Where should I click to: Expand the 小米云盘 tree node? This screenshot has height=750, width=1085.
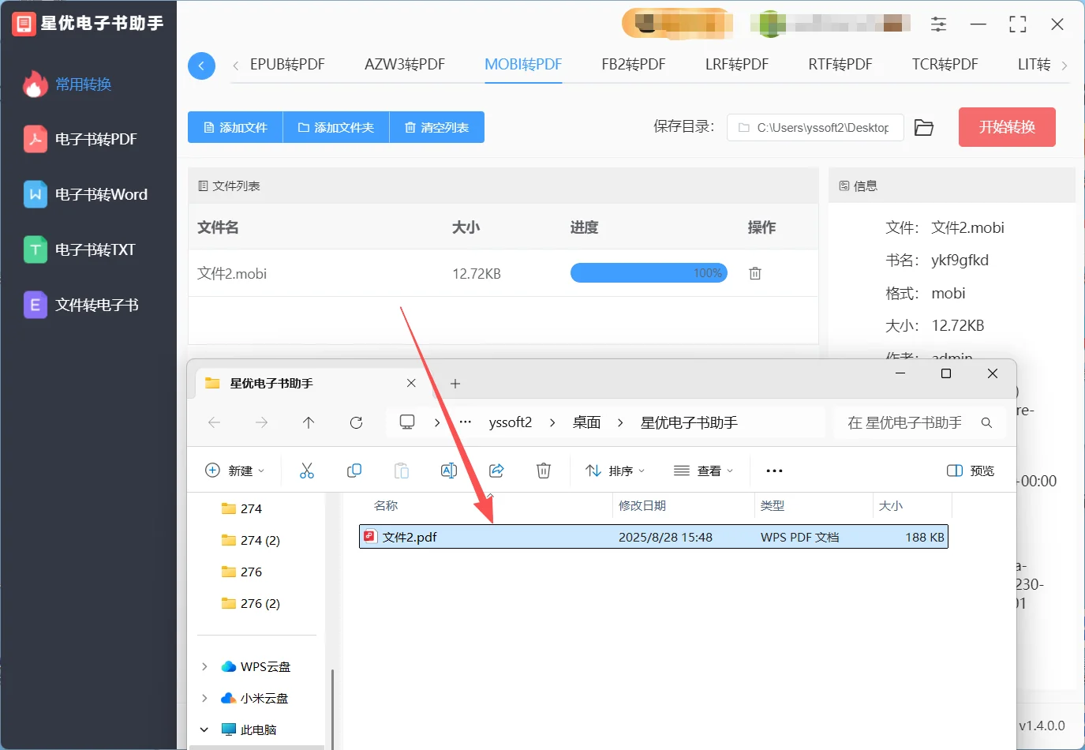pyautogui.click(x=204, y=698)
